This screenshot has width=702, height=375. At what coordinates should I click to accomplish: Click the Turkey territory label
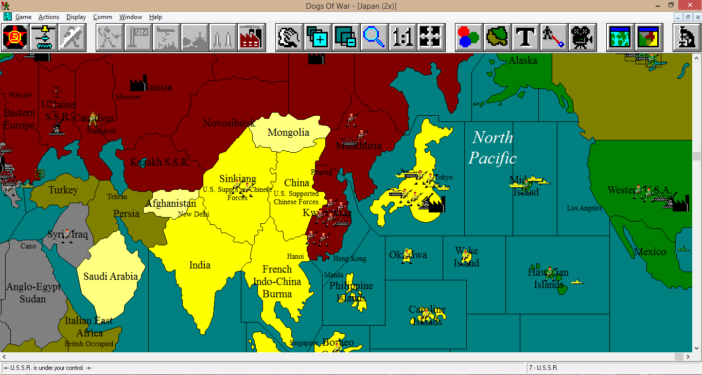(x=63, y=190)
